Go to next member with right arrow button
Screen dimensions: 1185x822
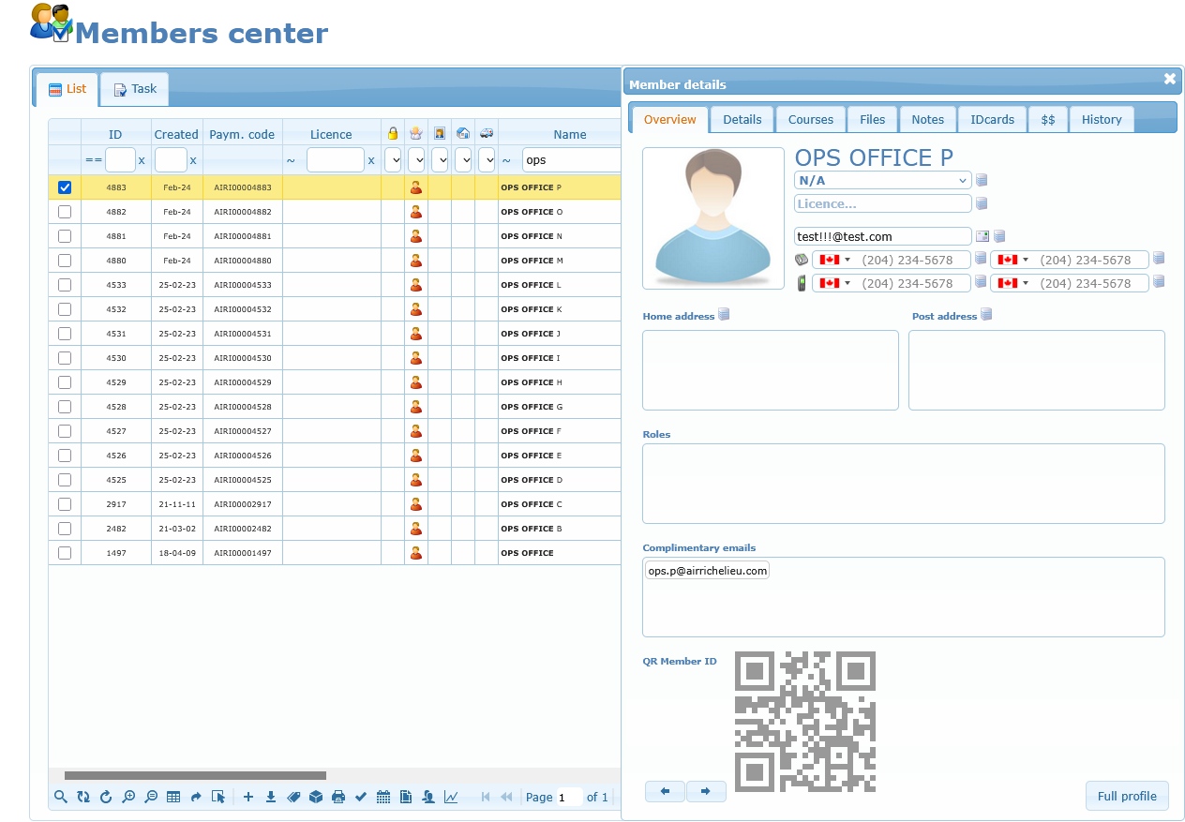point(706,792)
